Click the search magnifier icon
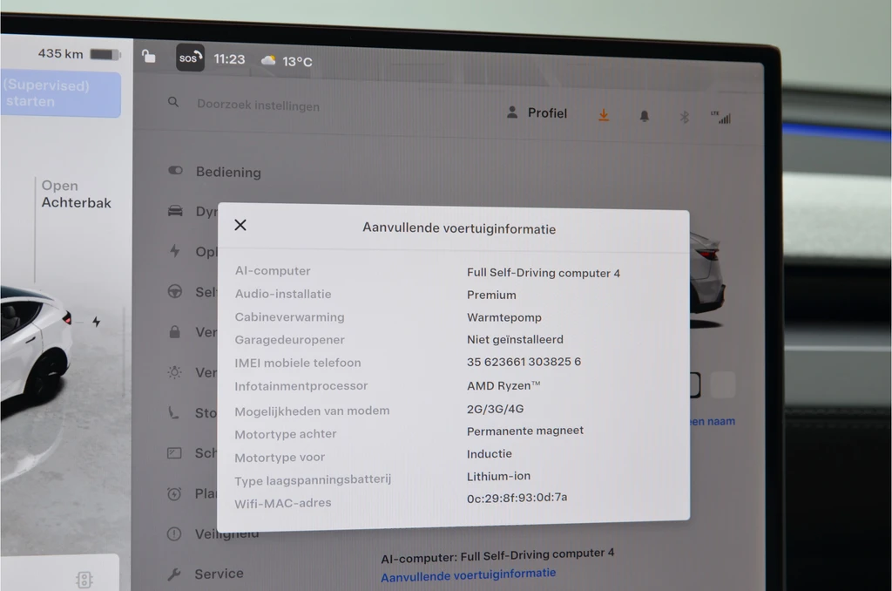 click(x=173, y=102)
